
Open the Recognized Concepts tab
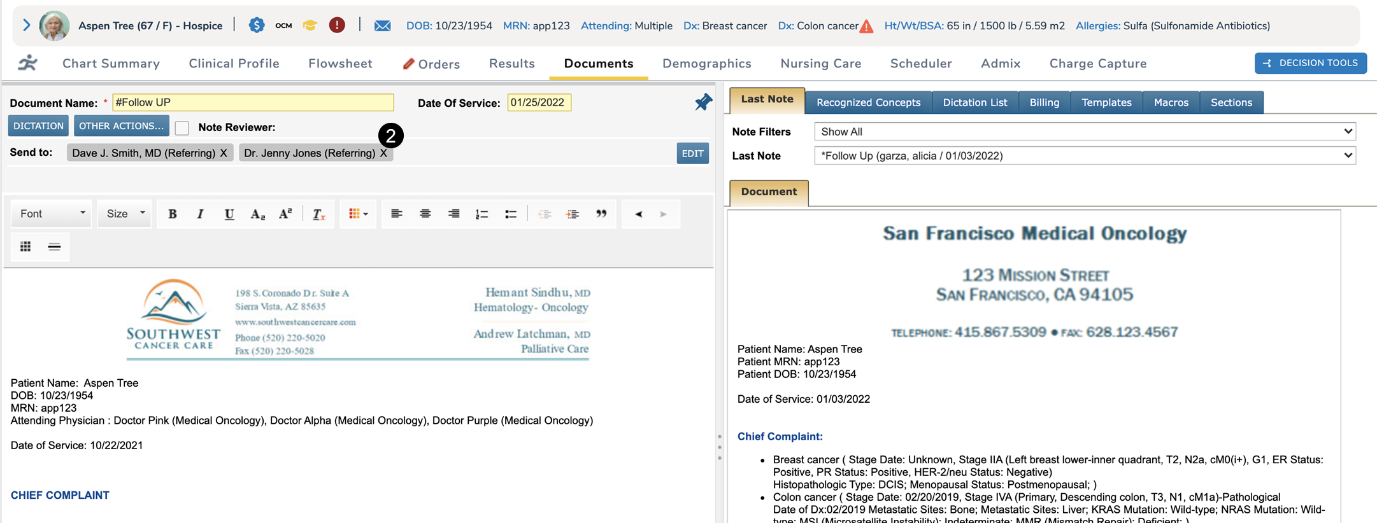click(868, 102)
